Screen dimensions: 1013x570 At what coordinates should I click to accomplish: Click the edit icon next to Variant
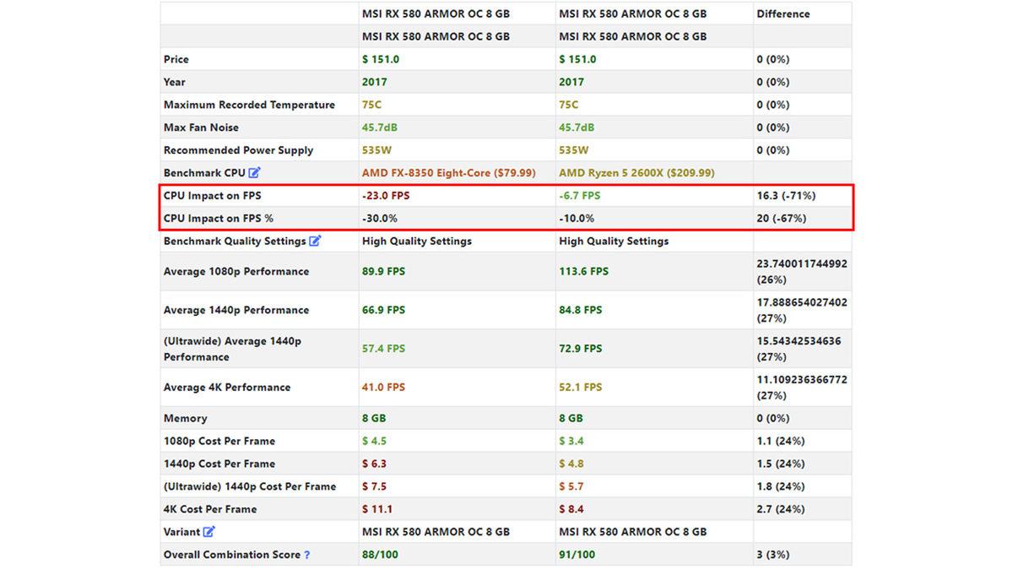(209, 532)
